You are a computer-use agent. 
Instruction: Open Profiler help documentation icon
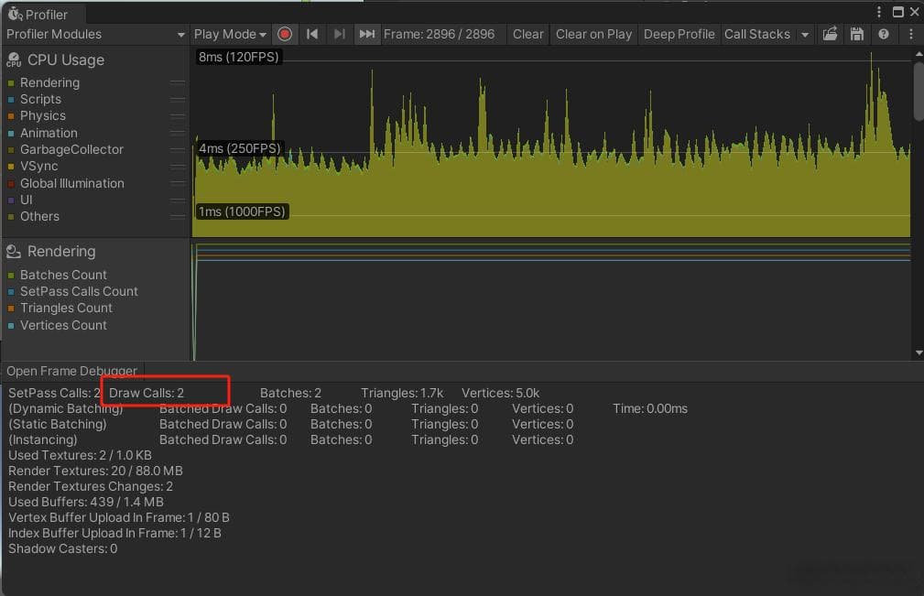[x=884, y=34]
